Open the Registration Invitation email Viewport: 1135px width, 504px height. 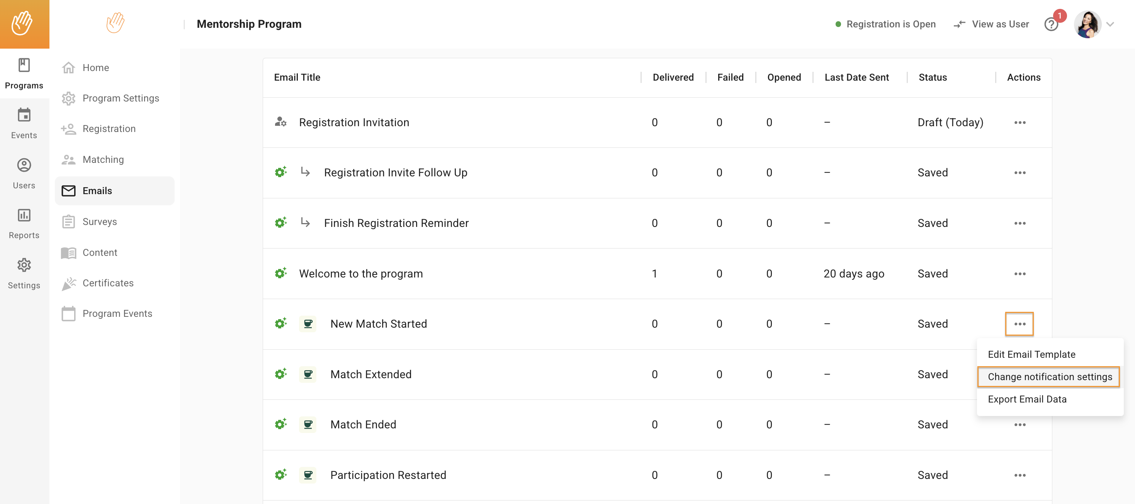[354, 122]
